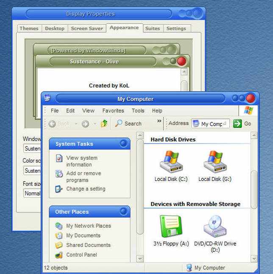Click the Devices with Removable Storage header

pos(195,204)
